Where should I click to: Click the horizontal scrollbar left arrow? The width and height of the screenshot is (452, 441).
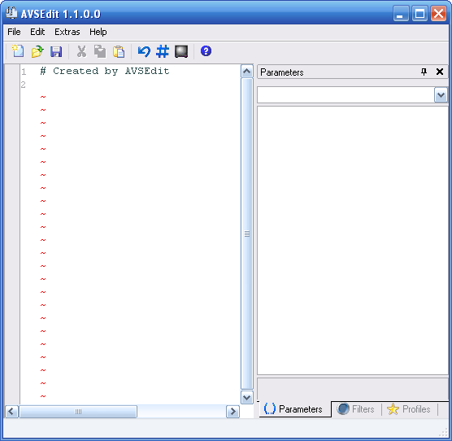[11, 411]
